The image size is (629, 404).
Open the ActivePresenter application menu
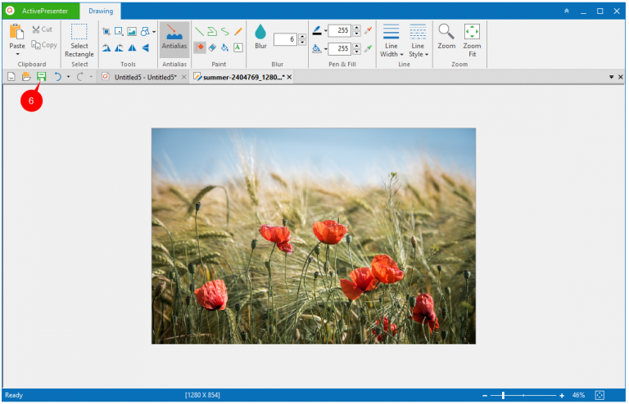pos(40,11)
